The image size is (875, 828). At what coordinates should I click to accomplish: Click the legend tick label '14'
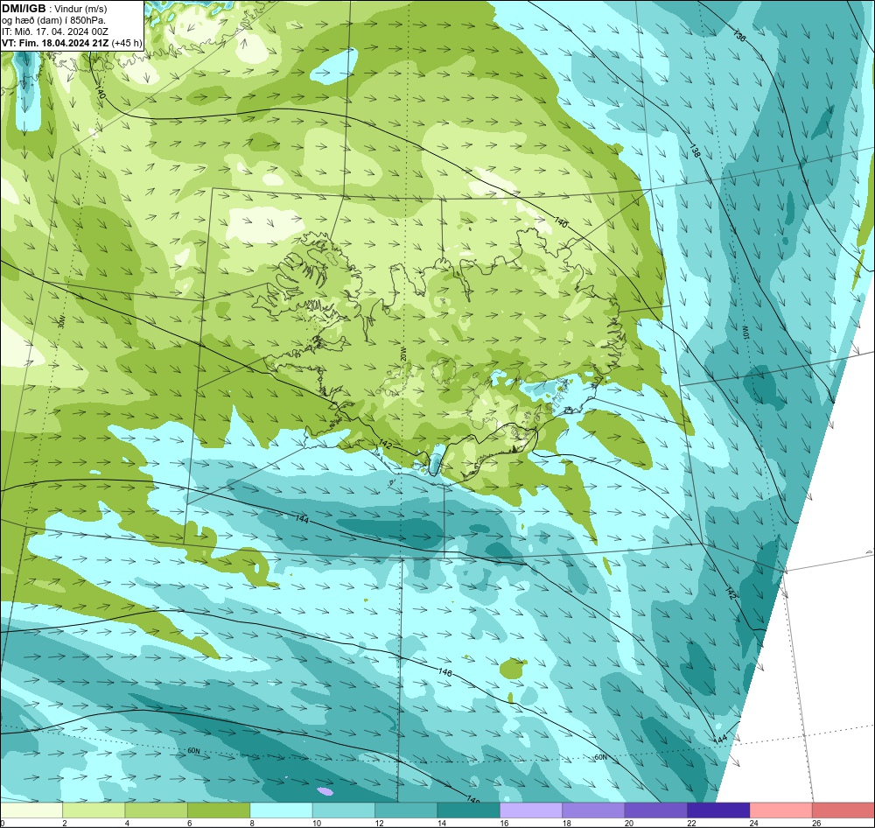pyautogui.click(x=441, y=823)
